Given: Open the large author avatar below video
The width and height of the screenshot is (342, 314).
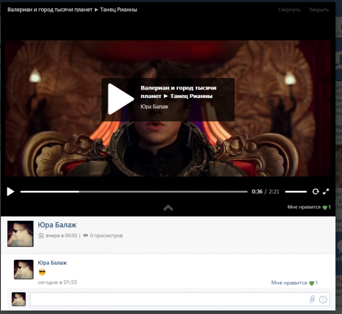Looking at the screenshot, I should click(x=20, y=234).
